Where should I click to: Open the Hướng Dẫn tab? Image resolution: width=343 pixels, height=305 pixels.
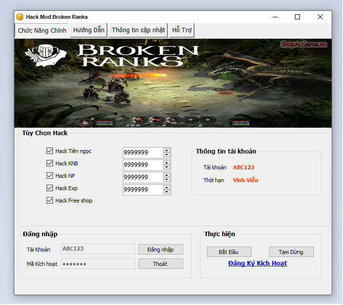point(89,30)
